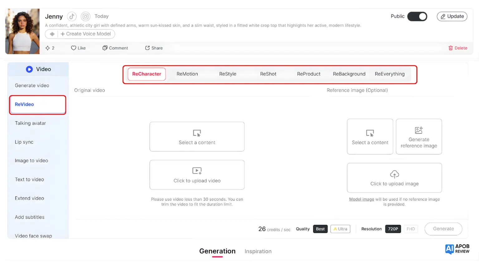Switch to the ReMotion tab

(x=187, y=74)
